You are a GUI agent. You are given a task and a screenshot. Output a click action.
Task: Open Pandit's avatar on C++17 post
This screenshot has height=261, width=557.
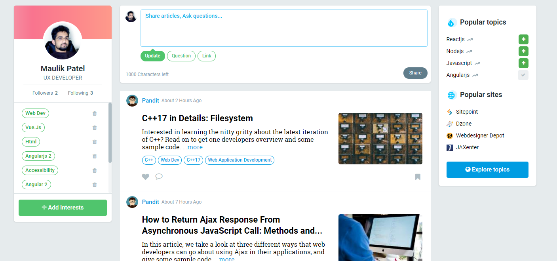132,101
